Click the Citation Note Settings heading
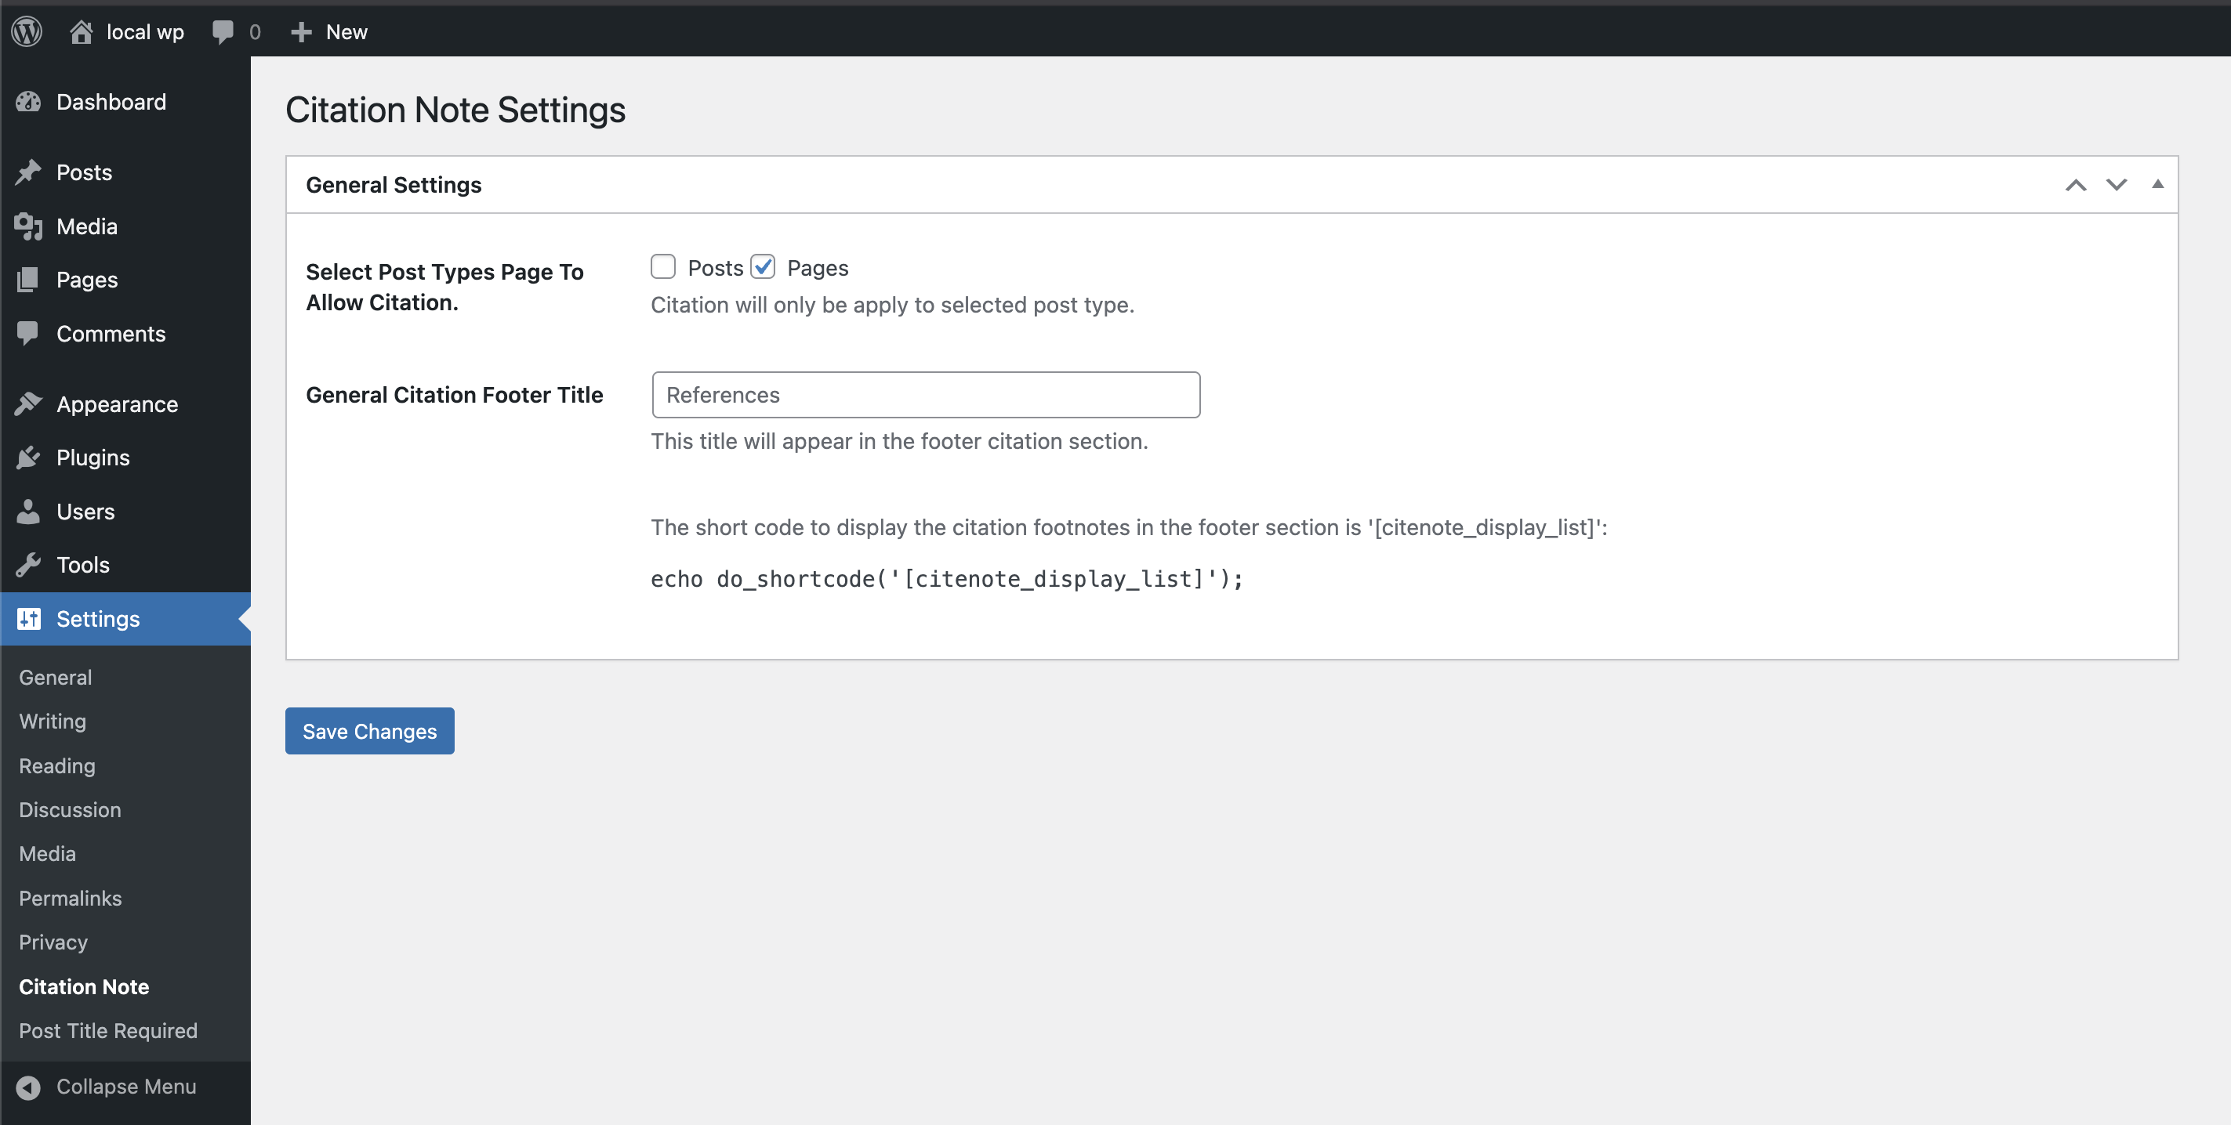 coord(455,110)
